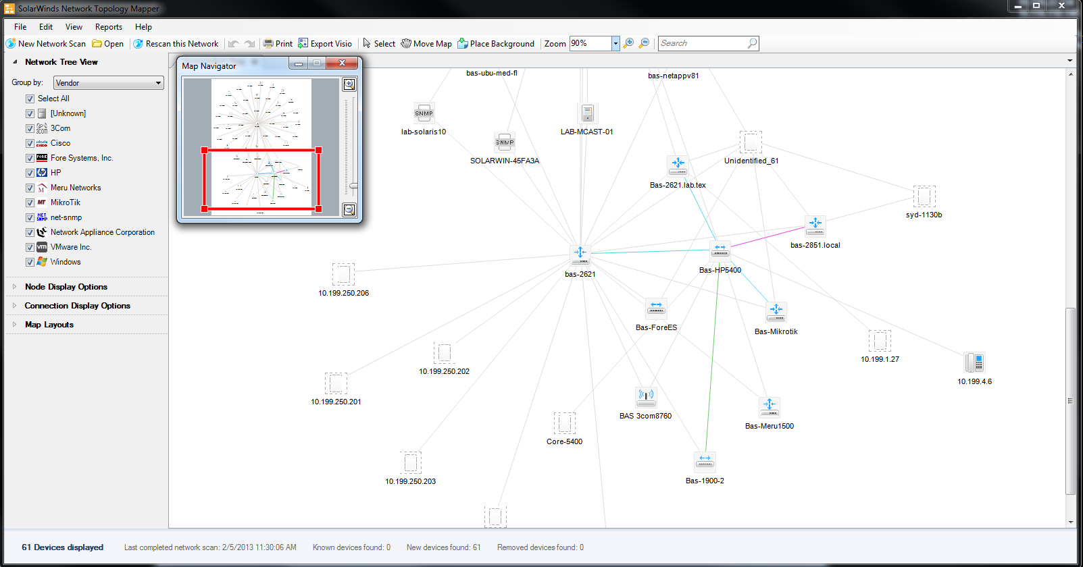Screen dimensions: 1083x567
Task: Click the zoom out magnifier icon
Action: click(644, 43)
